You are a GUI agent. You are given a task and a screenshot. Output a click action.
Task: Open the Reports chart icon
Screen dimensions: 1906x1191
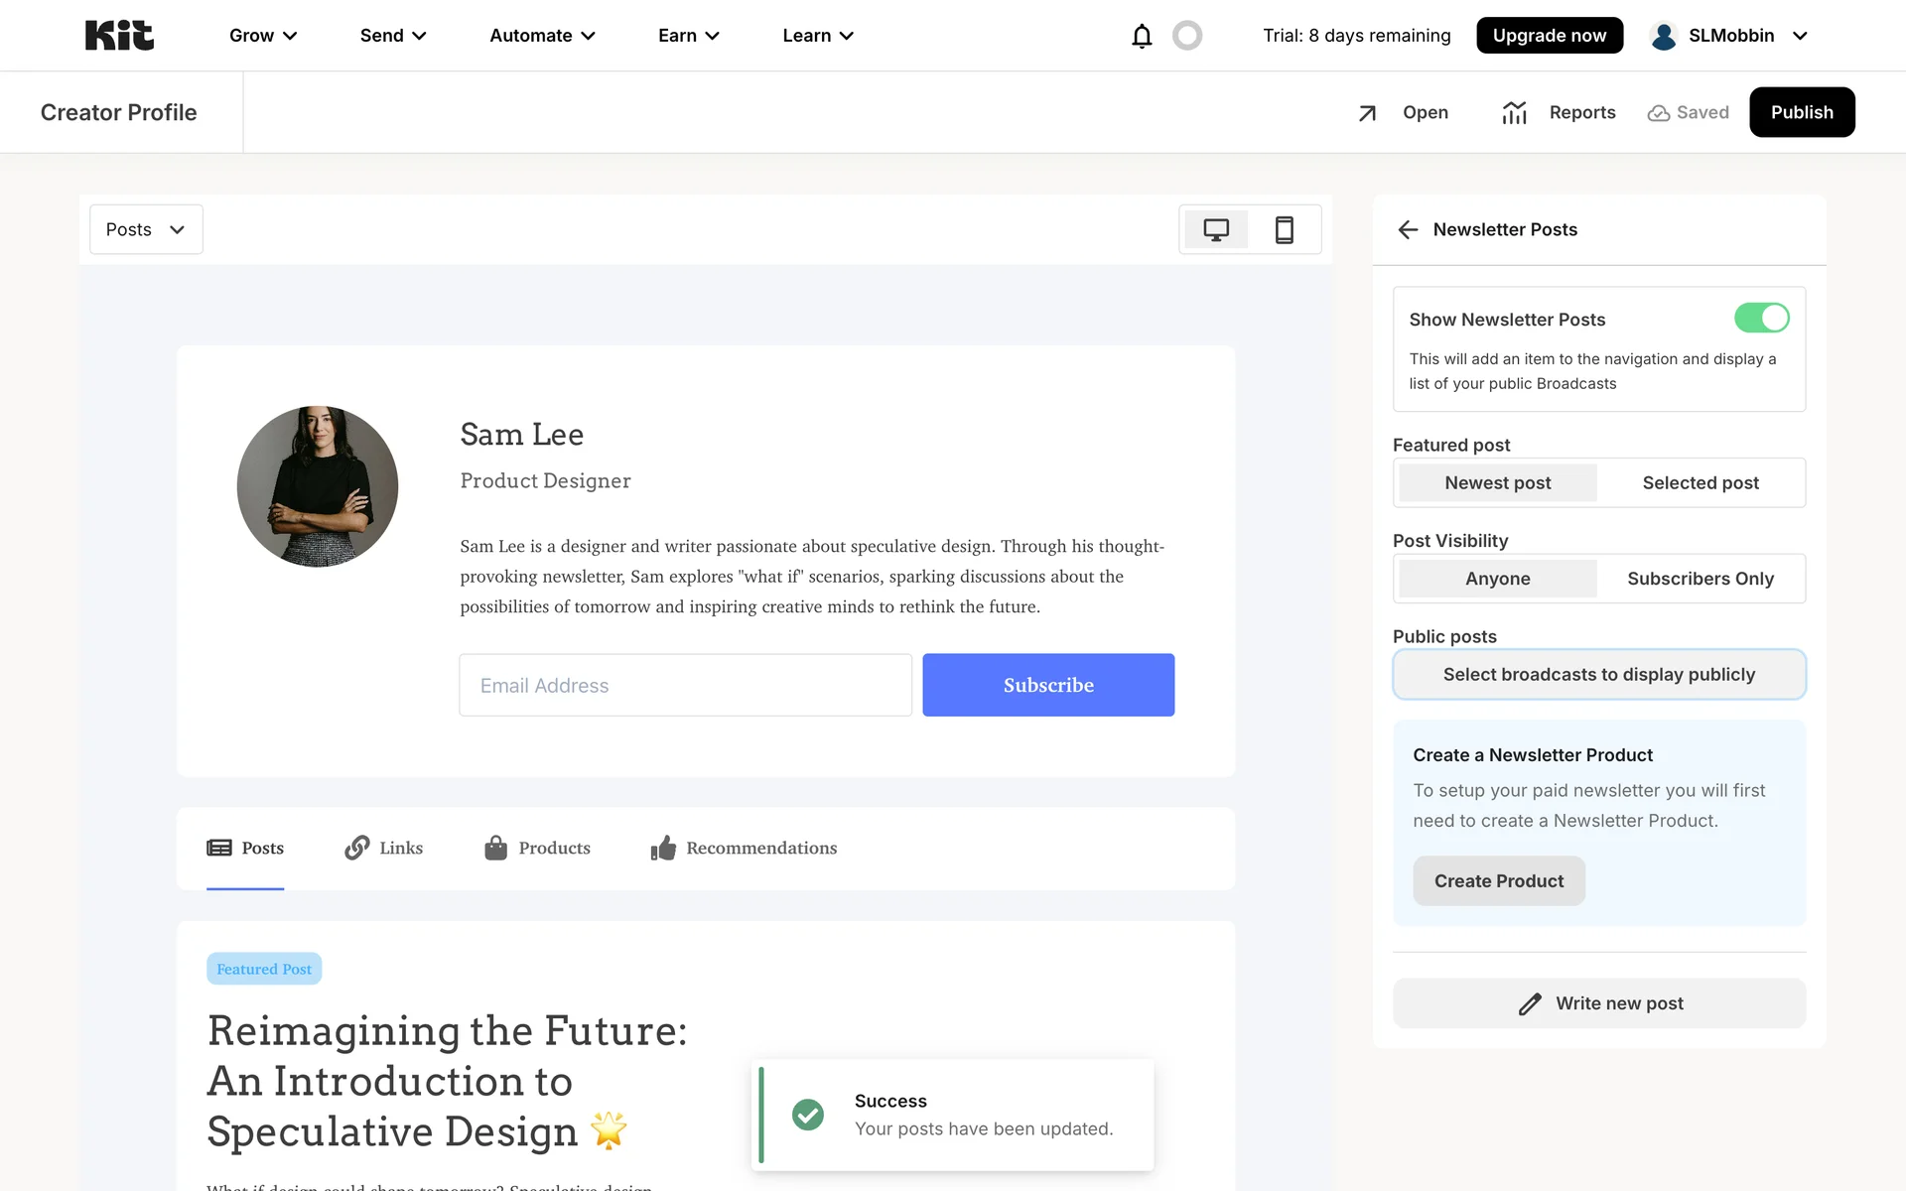1514,113
